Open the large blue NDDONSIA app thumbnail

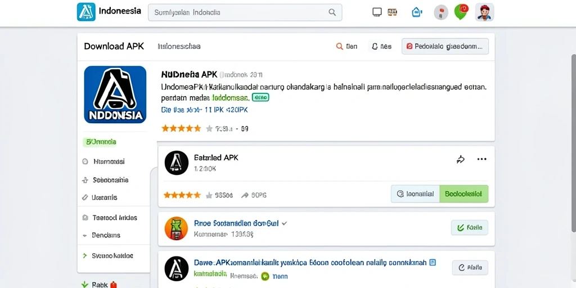[x=115, y=94]
